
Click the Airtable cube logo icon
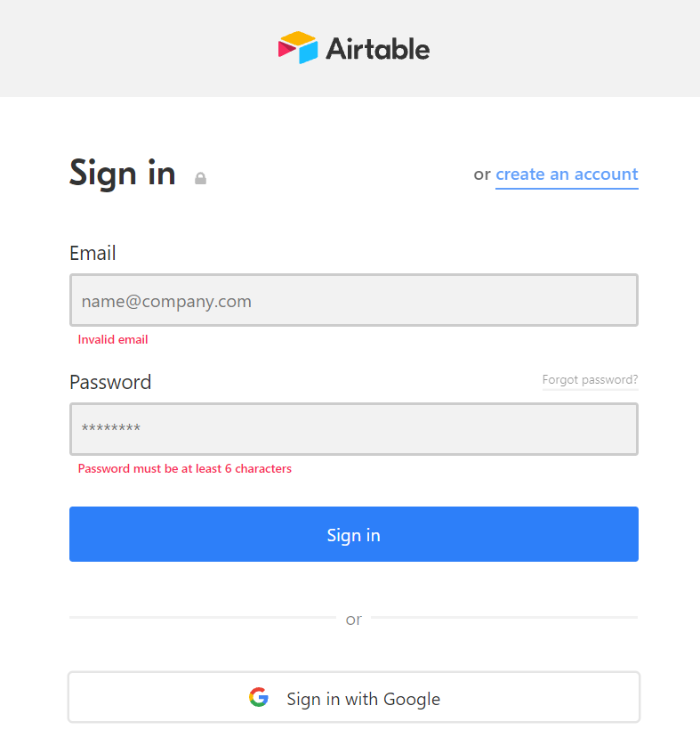pos(298,47)
